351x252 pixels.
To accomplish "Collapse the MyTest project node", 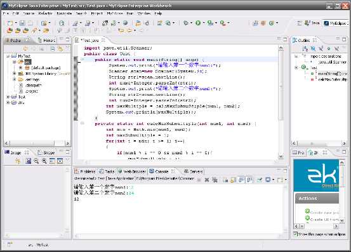I will click(8, 56).
